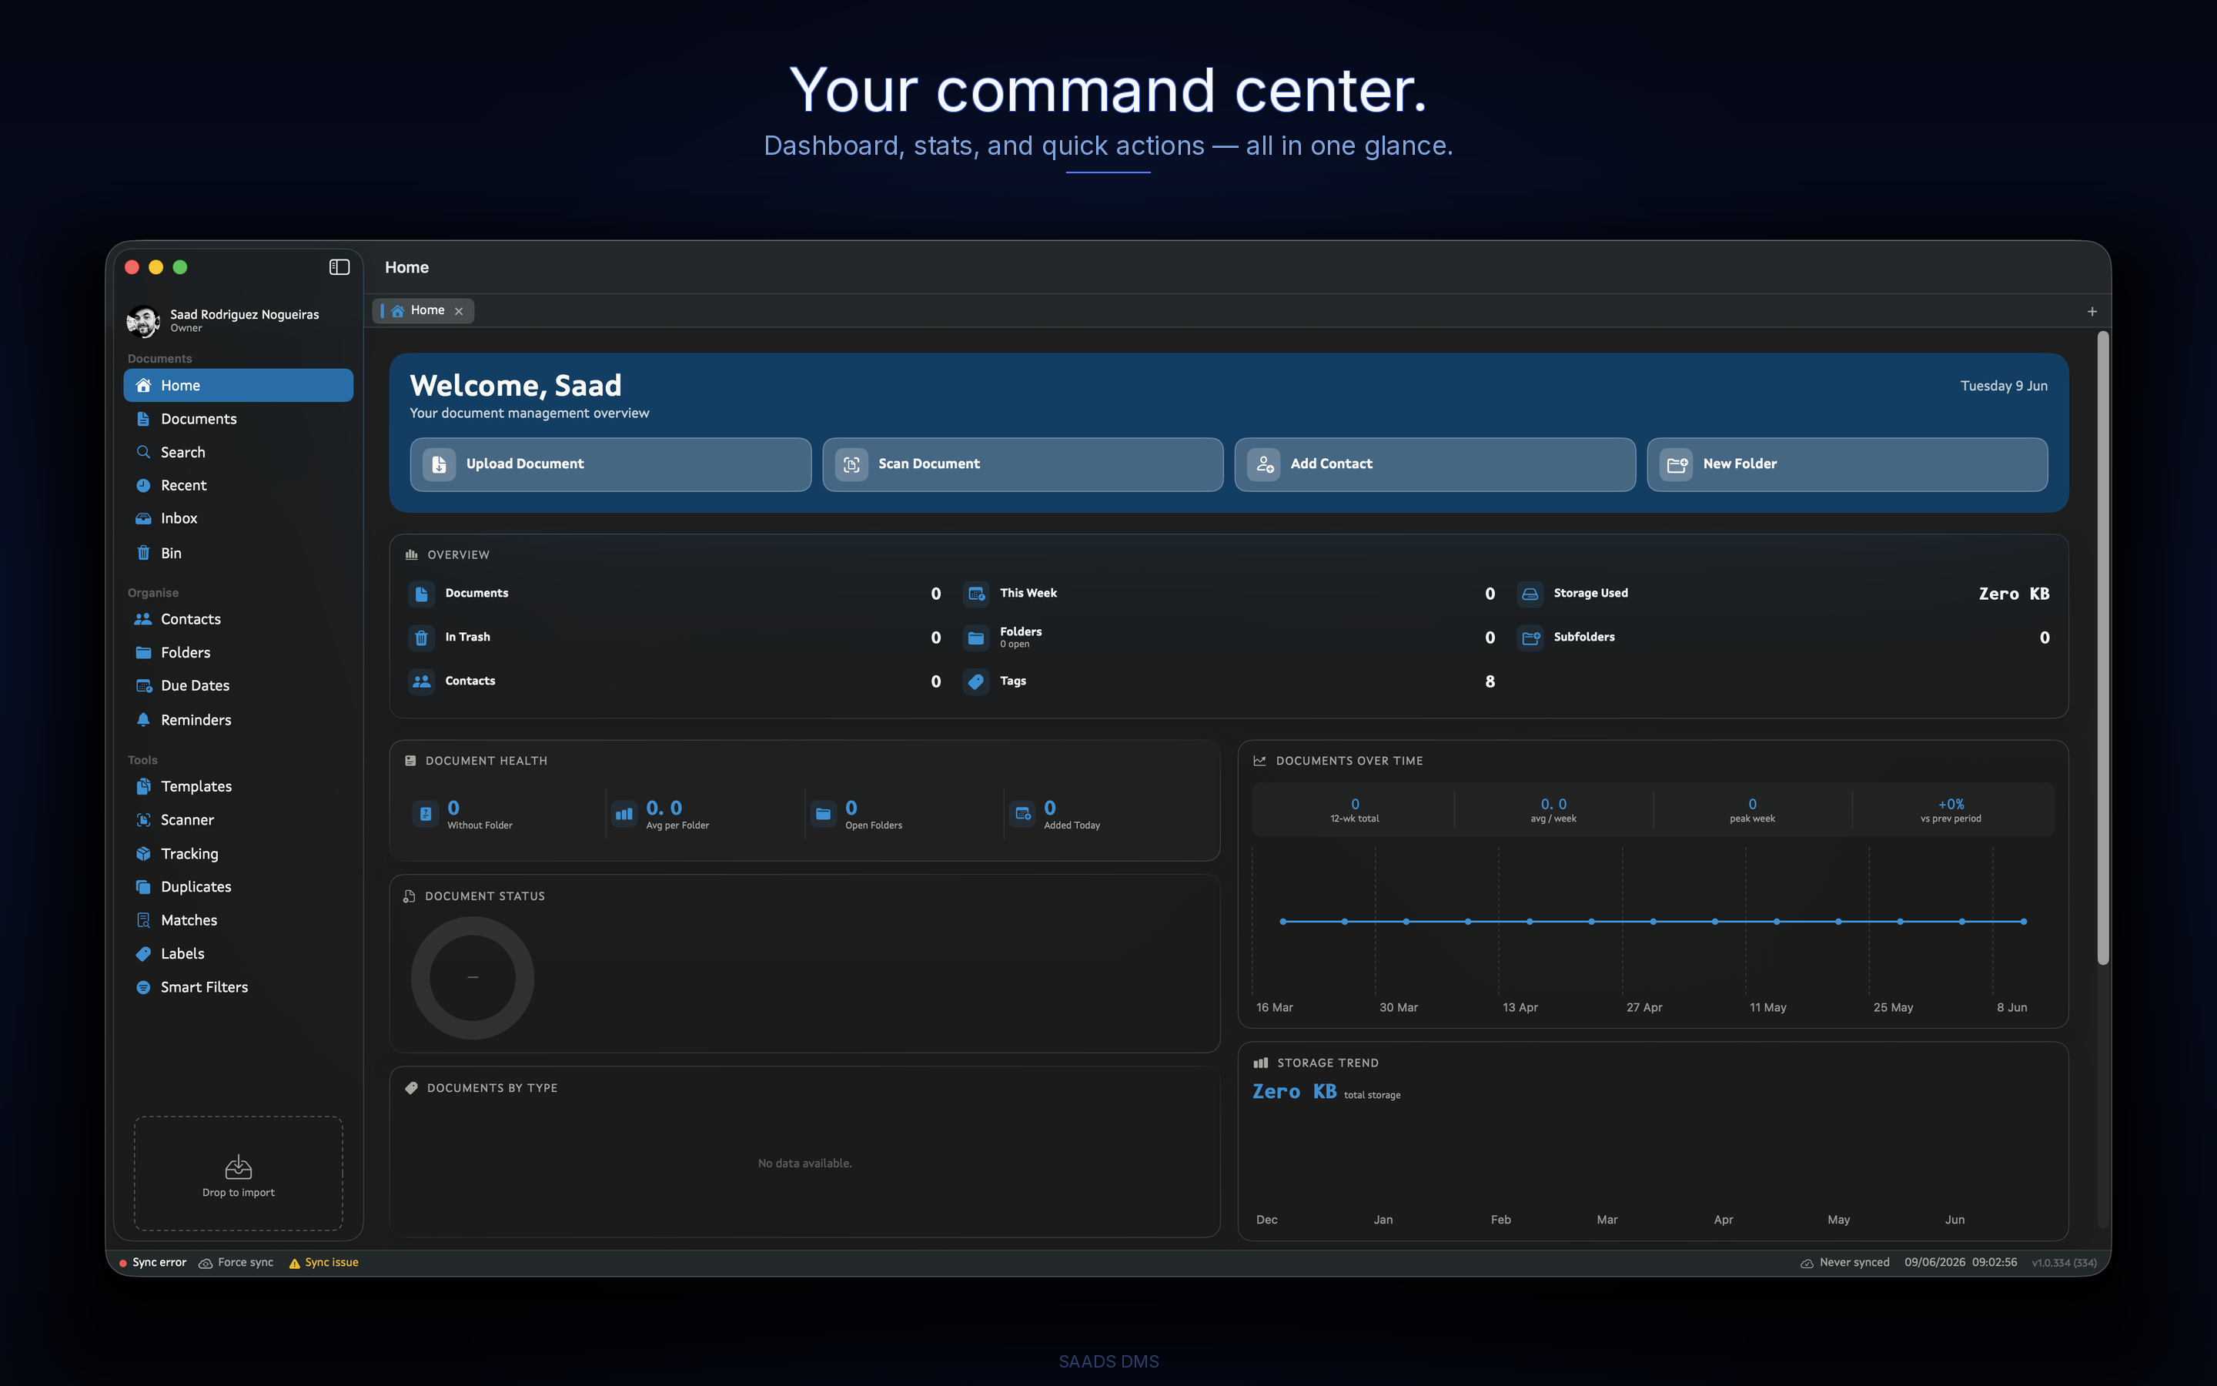Click the Tuesday 9 Jun date
Viewport: 2217px width, 1386px height.
coord(2004,386)
